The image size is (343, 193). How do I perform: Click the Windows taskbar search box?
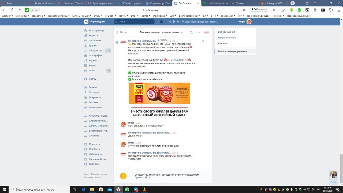pos(39,189)
